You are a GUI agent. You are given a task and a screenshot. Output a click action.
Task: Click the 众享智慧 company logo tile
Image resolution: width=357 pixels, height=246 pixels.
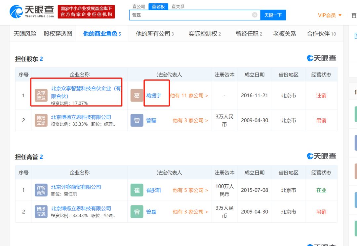(41, 95)
